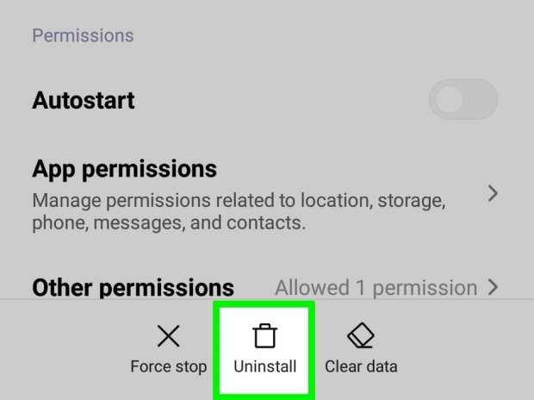Click the "Allowed 1 permission" status text
534x400 pixels.
click(x=376, y=287)
